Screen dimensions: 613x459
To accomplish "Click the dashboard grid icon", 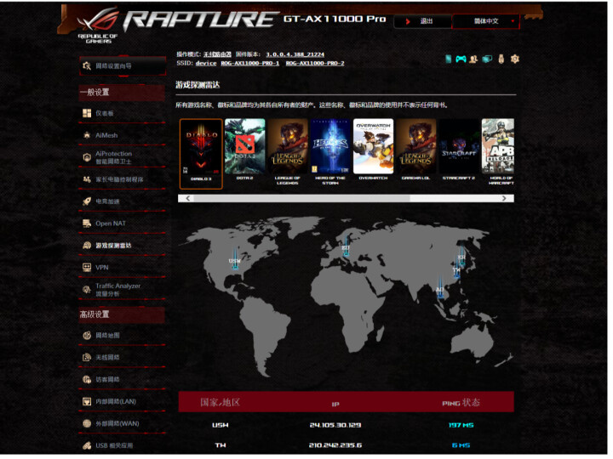I will 87,113.
